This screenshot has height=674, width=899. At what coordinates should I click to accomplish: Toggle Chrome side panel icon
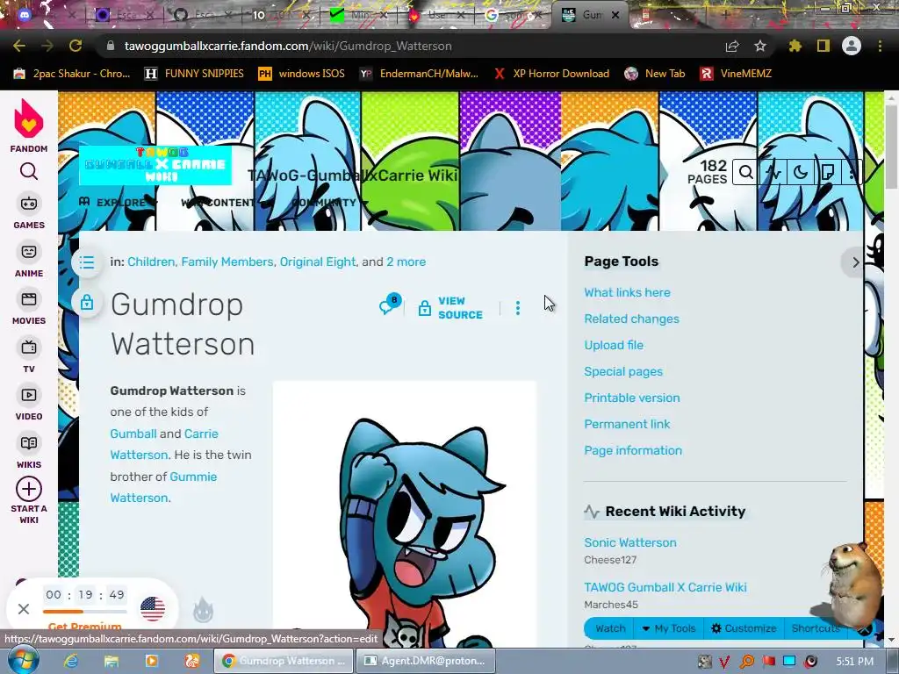coord(823,46)
